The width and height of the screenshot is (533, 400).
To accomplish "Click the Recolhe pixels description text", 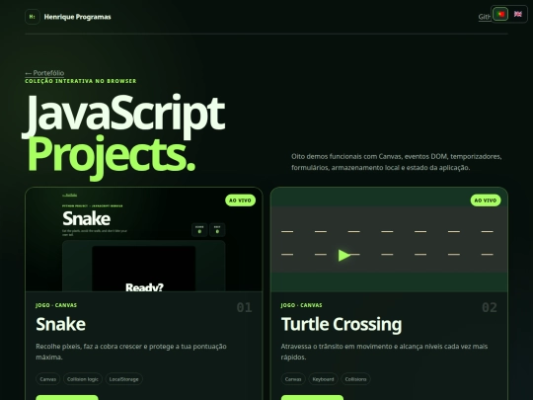I will [x=131, y=352].
